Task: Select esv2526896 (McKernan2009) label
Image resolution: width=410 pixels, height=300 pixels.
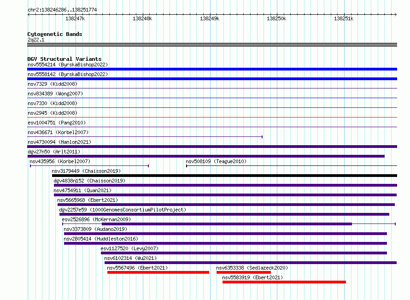Action: tap(96, 219)
